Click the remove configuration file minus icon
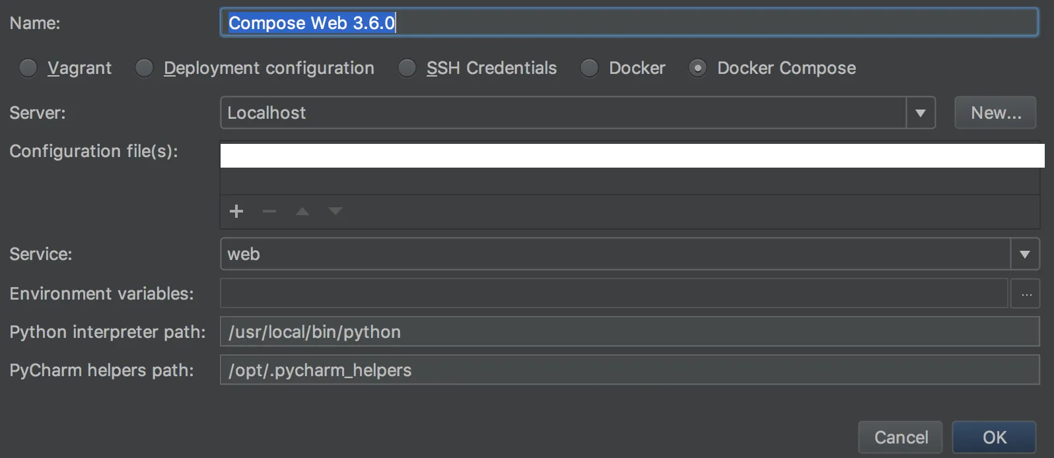 (x=269, y=211)
